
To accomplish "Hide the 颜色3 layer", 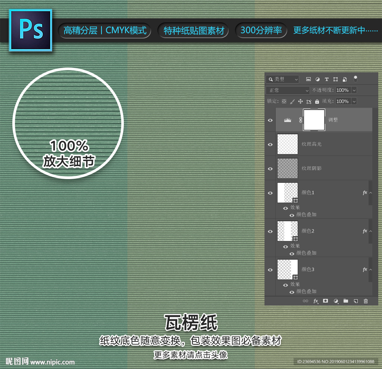I will [x=270, y=270].
